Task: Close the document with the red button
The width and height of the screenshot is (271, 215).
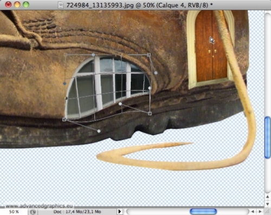Action: pyautogui.click(x=8, y=5)
